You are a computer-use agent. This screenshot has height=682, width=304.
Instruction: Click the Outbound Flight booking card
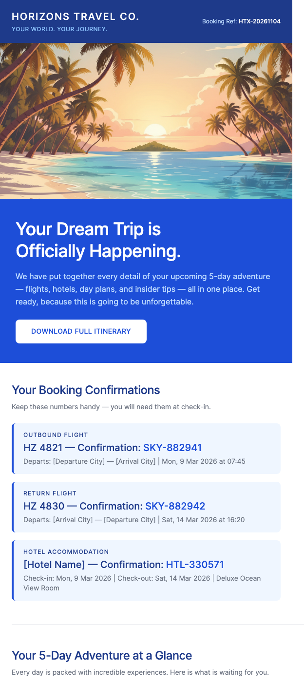coord(146,448)
